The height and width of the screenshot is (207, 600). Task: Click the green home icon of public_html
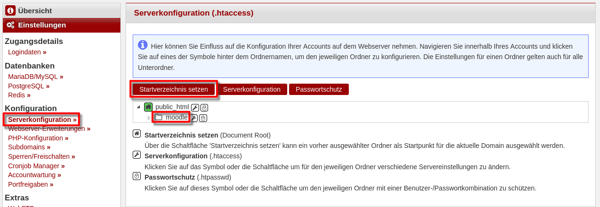coord(148,107)
